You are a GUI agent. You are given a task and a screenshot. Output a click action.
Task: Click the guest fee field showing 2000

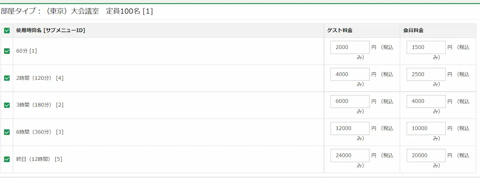(x=350, y=47)
